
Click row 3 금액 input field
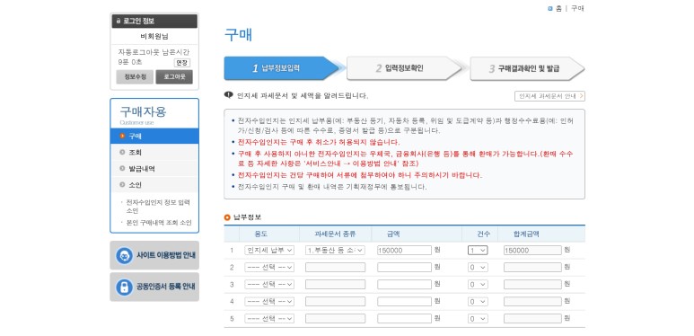coord(404,284)
